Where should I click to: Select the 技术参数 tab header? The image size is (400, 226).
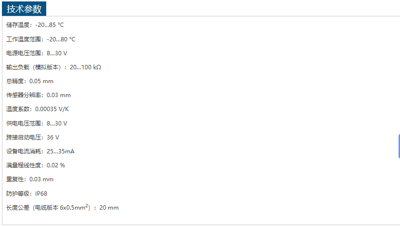tap(24, 9)
